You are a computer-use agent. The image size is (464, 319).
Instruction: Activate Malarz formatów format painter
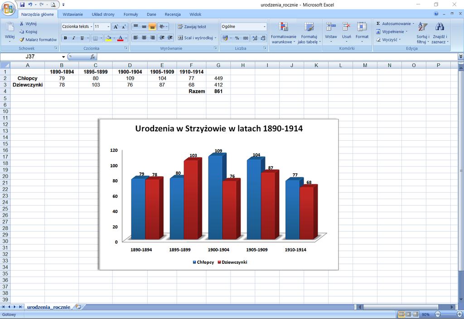[38, 39]
